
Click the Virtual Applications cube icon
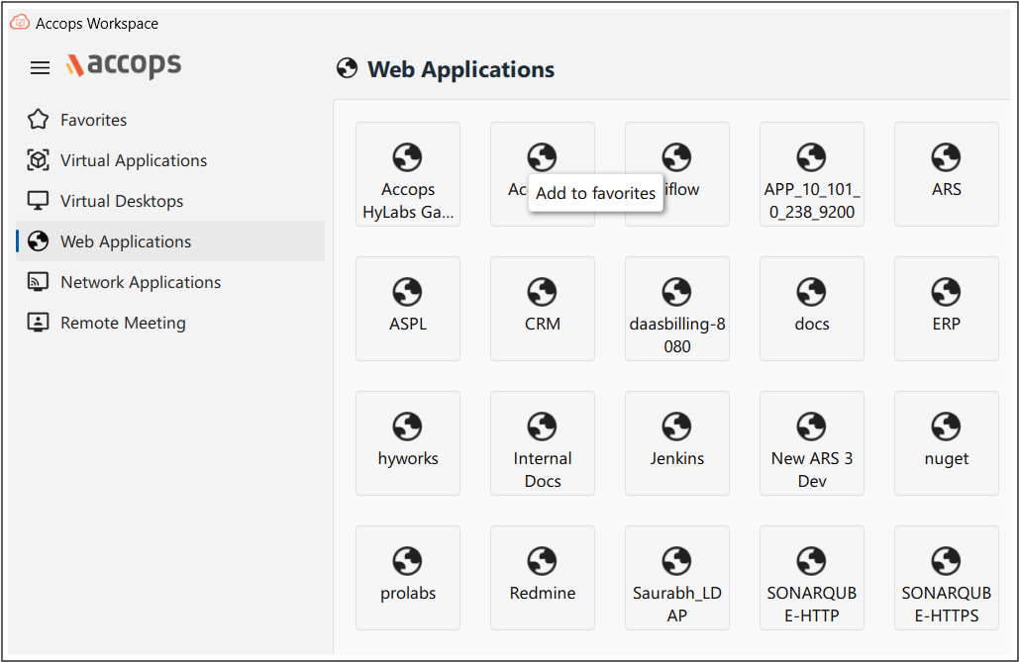38,160
